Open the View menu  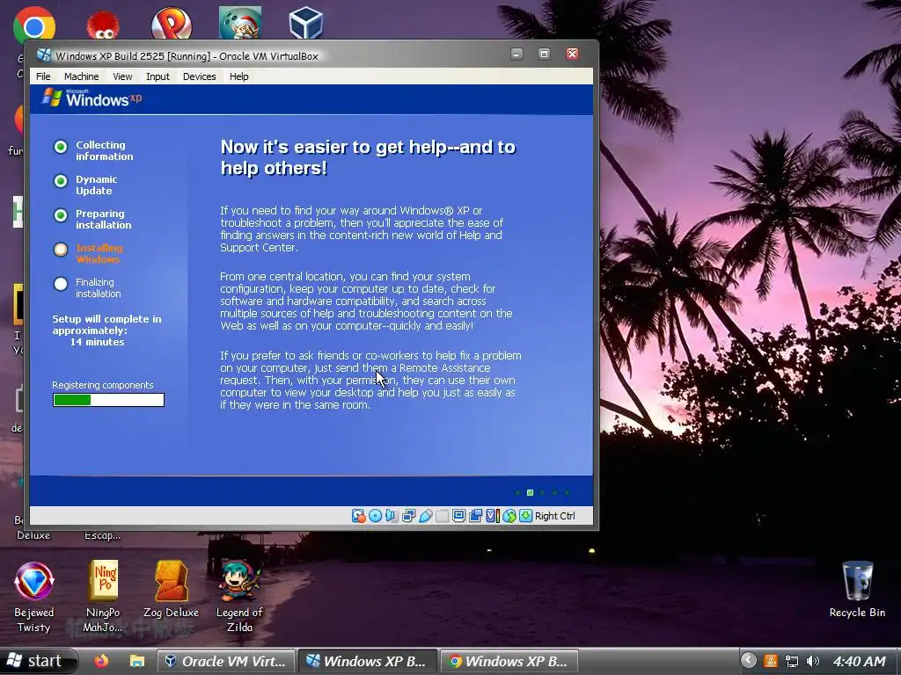tap(122, 76)
